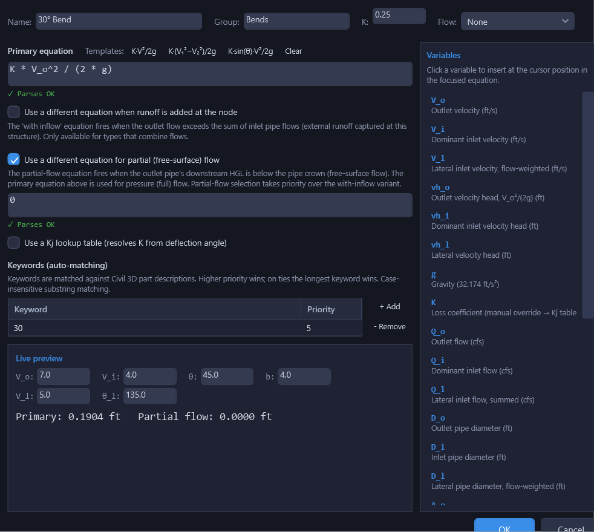Image resolution: width=594 pixels, height=532 pixels.
Task: Clear the primary equation
Action: [x=293, y=51]
